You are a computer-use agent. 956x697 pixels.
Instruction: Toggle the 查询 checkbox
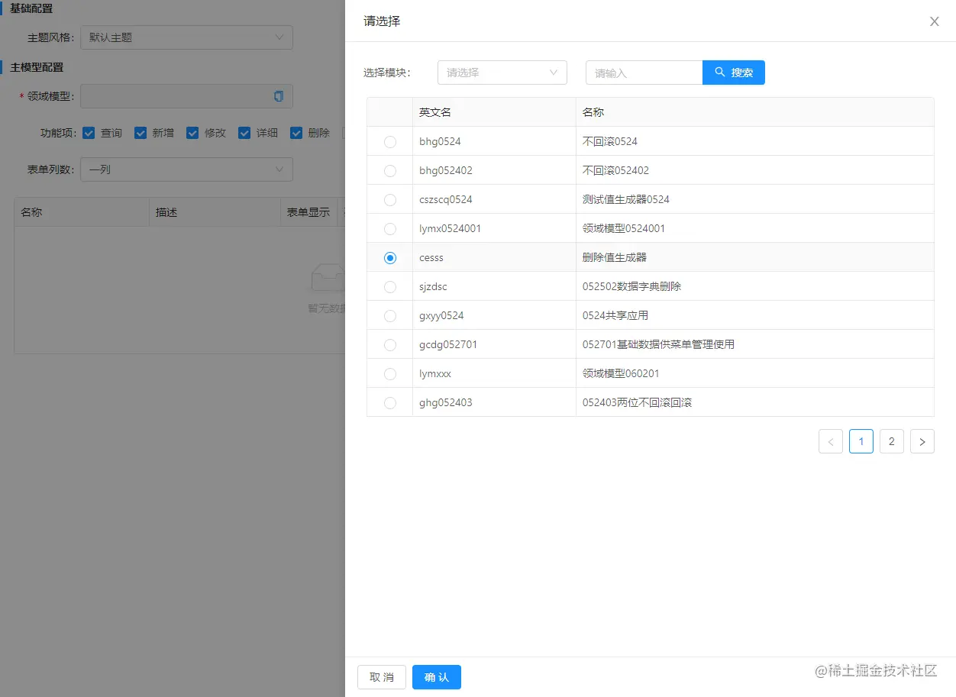coord(89,133)
